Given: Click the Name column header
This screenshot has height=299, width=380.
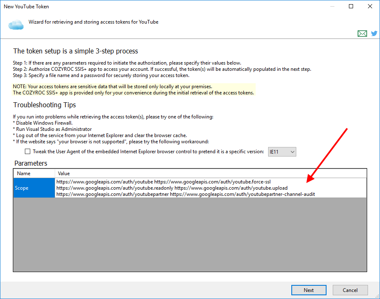Looking at the screenshot, I should coord(34,174).
